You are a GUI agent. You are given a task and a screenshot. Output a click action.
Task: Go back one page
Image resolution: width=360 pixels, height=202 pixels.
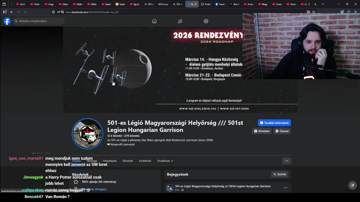[x=12, y=12]
